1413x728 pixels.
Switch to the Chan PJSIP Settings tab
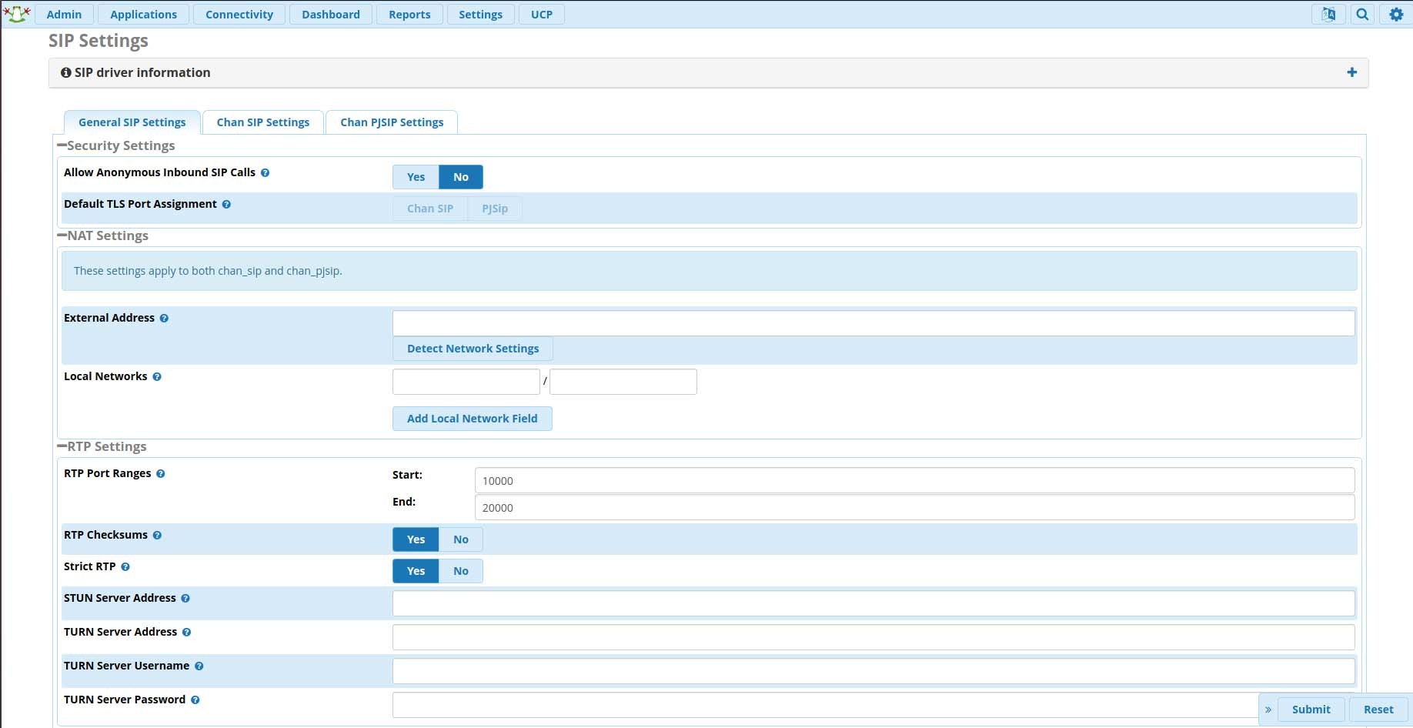392,122
